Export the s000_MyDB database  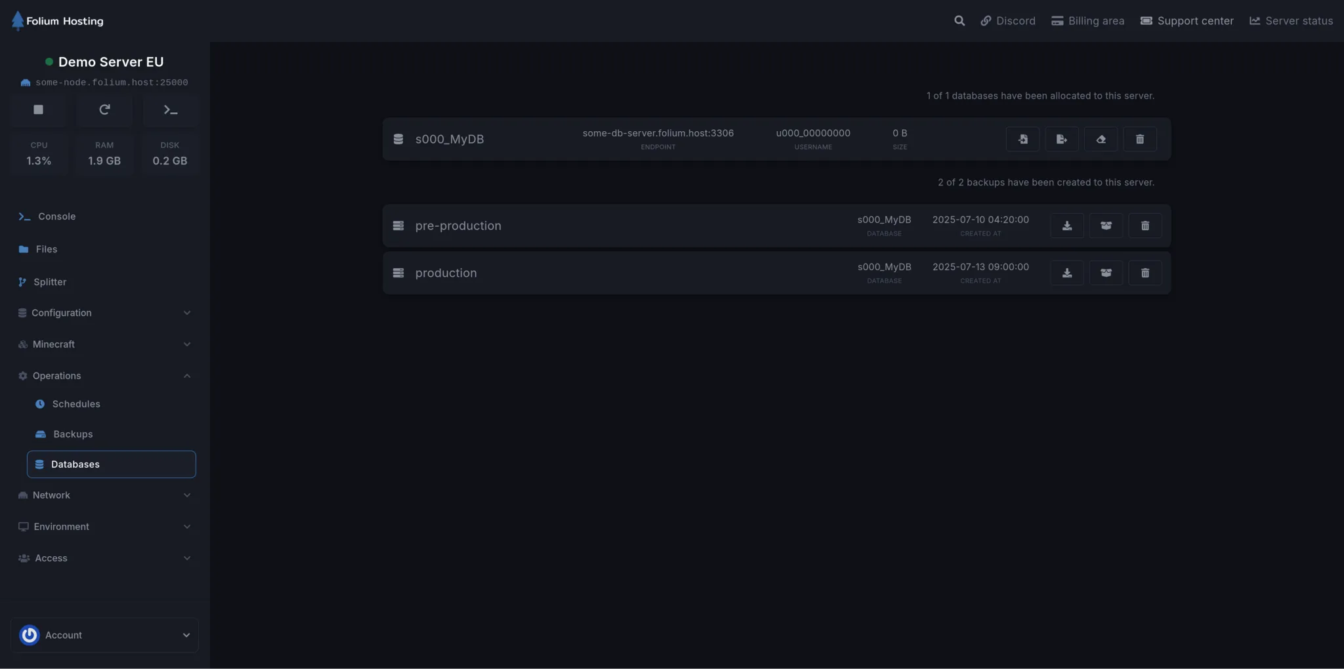click(x=1062, y=138)
